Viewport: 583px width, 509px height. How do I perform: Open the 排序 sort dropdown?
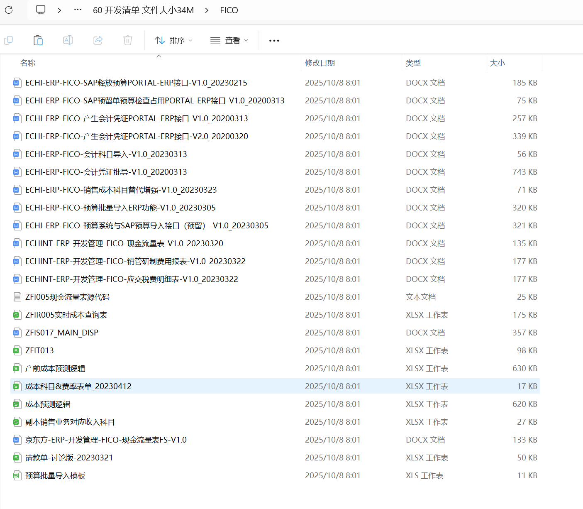pos(173,40)
